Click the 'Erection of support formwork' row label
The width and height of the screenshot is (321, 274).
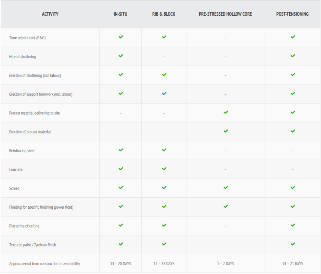(x=41, y=94)
